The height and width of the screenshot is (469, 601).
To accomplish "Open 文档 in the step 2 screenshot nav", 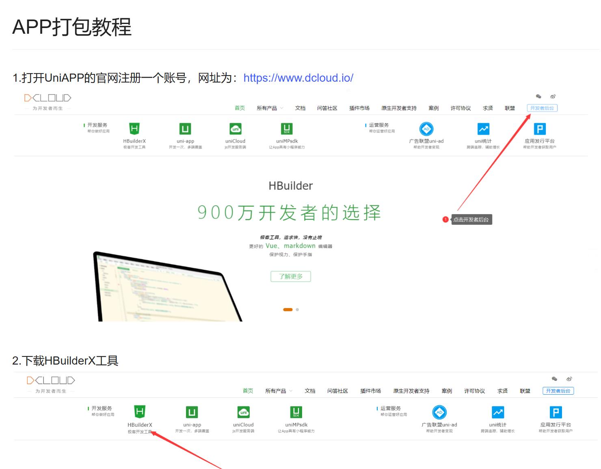I will coord(310,391).
